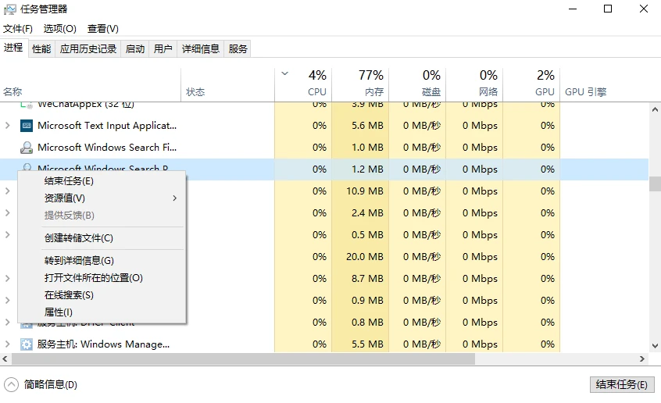Click the horizontal scrollbar's right arrow
Viewport: 661px width, 403px height.
642,359
